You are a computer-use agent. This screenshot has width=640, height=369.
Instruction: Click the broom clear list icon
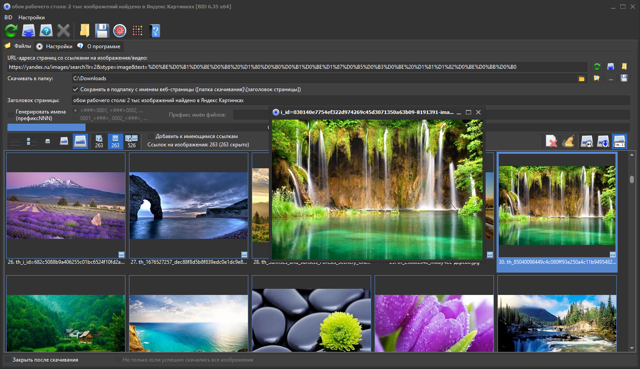tap(568, 141)
